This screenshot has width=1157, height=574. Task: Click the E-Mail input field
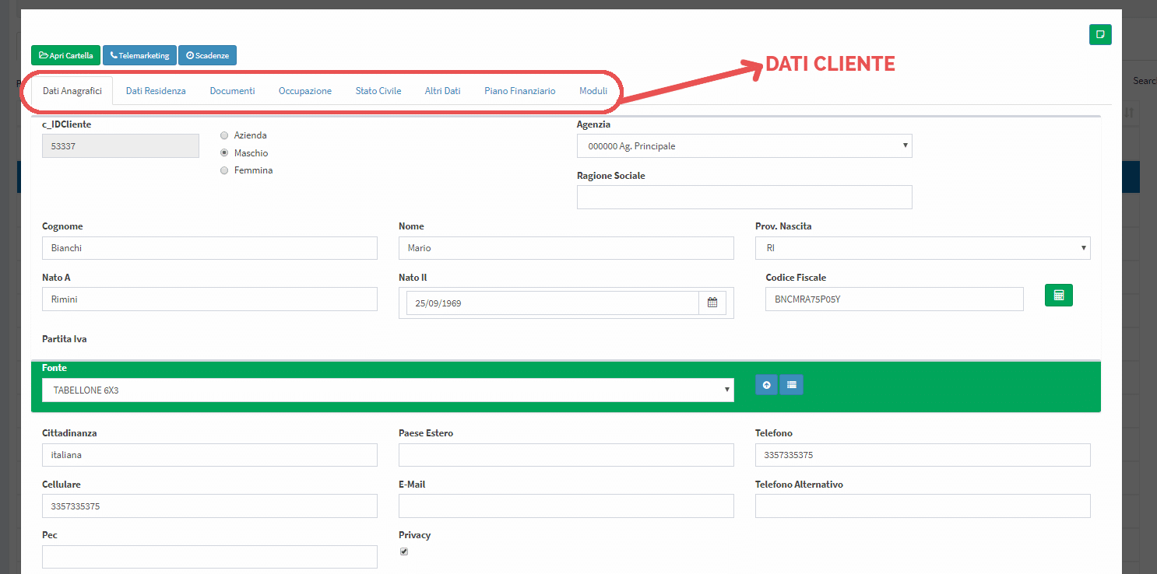click(566, 506)
